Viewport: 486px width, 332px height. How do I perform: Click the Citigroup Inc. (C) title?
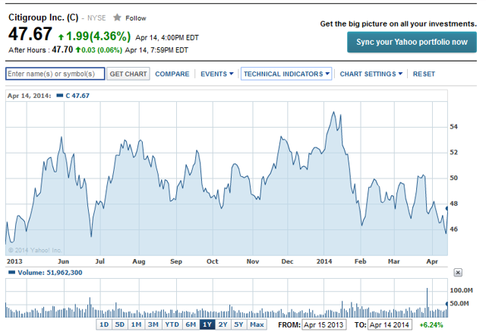click(43, 17)
